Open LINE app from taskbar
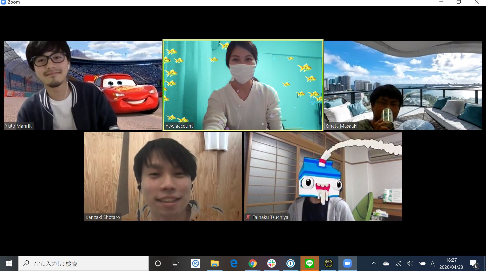This screenshot has height=271, width=486. (309, 263)
